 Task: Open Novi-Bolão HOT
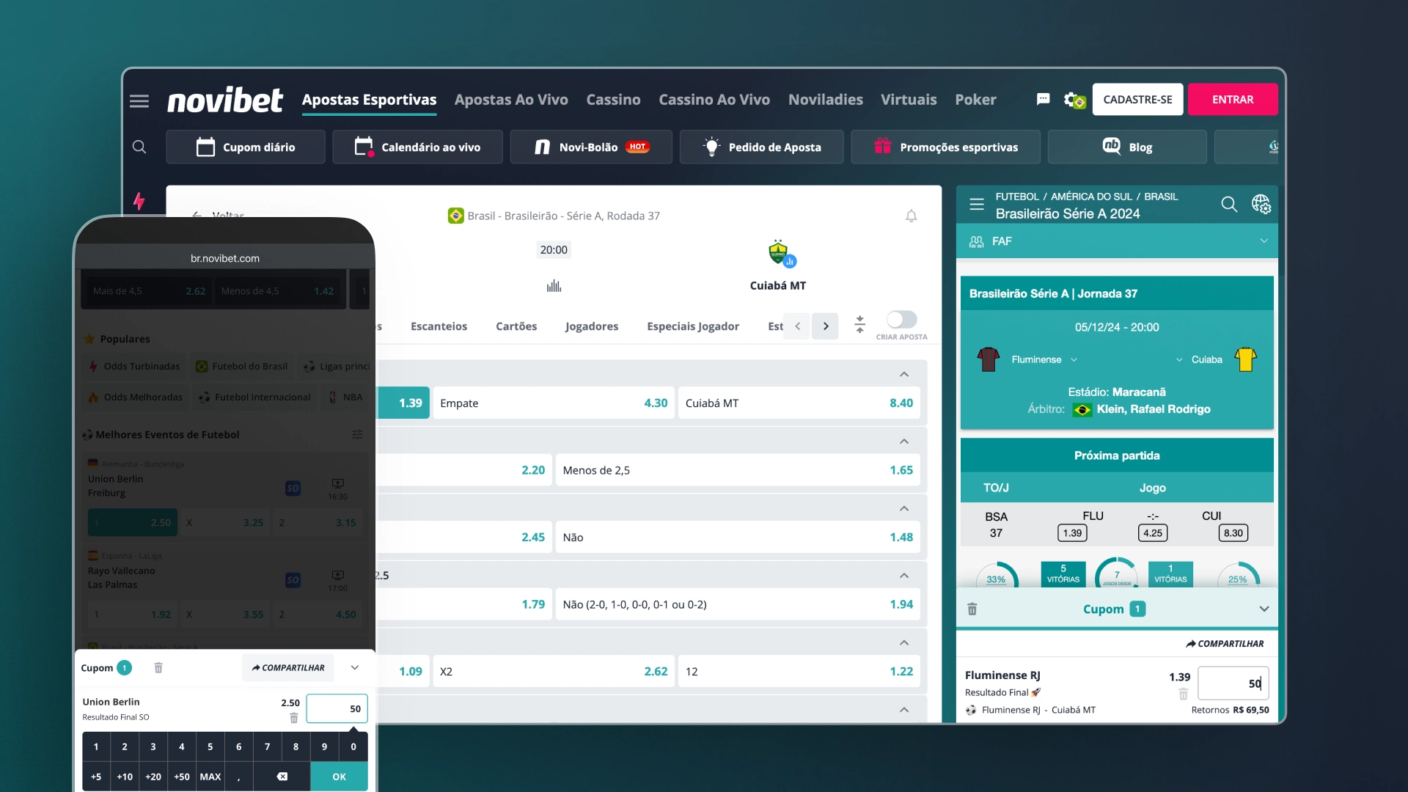[x=591, y=147]
